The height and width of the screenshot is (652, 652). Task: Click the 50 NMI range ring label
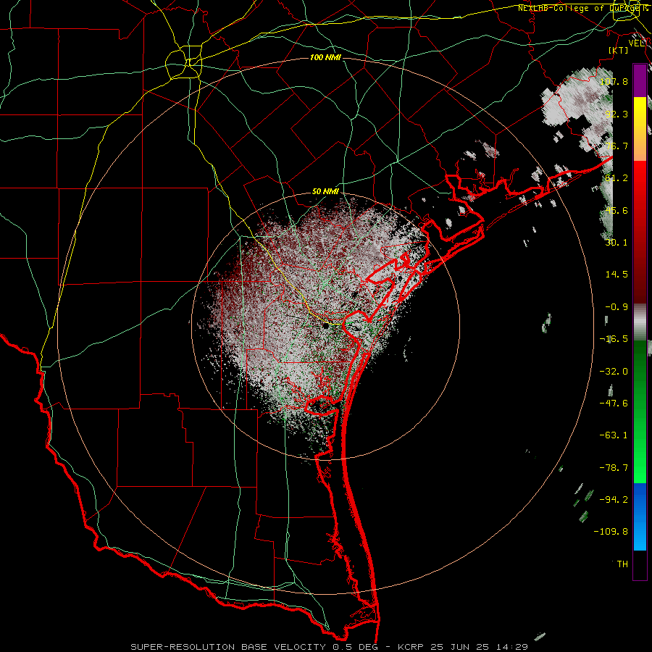pyautogui.click(x=325, y=191)
